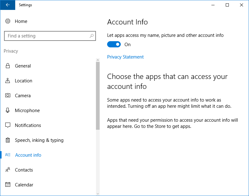The width and height of the screenshot is (249, 196).
Task: Click the Notifications speech bubble icon
Action: (x=8, y=125)
